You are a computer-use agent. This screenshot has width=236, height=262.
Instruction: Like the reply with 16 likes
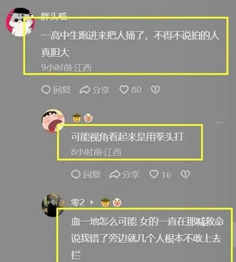(154, 174)
